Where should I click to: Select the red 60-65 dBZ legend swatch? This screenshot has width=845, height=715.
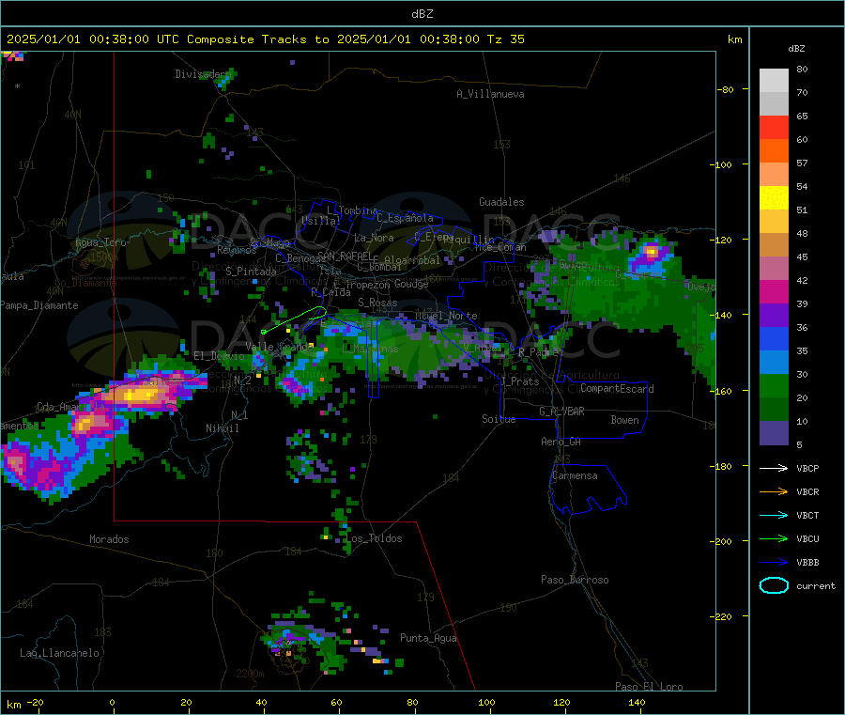click(774, 127)
